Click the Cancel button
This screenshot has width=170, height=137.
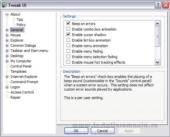(103, 131)
